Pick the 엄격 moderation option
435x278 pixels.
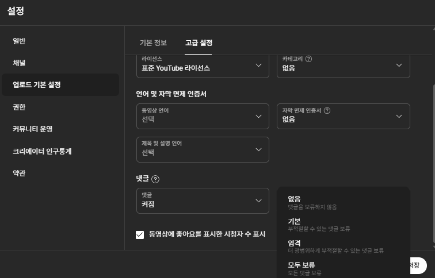[x=344, y=246]
